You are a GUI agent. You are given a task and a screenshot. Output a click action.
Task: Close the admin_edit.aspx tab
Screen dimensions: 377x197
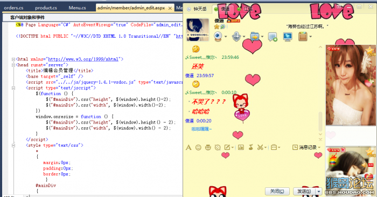170,8
